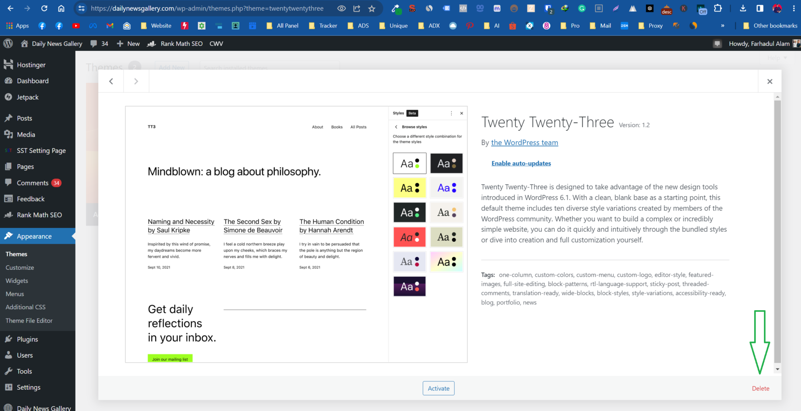Click the details scrollbar down arrow
The image size is (801, 411).
point(777,369)
